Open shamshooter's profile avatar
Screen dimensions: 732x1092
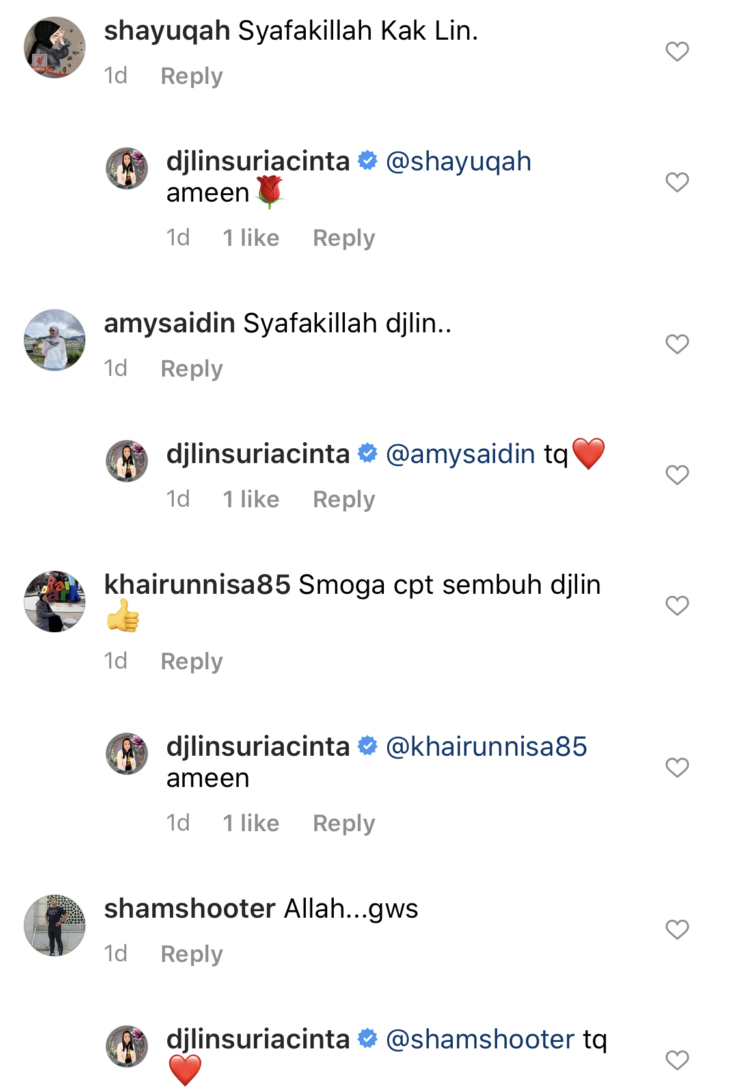point(55,926)
